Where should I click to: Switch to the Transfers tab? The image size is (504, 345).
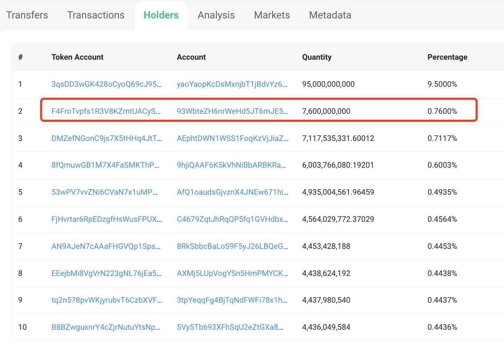pos(27,15)
